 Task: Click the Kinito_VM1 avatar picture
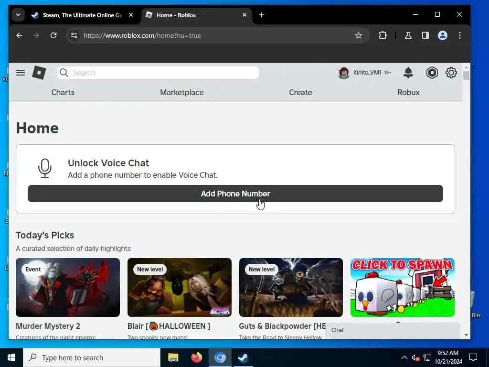tap(344, 73)
